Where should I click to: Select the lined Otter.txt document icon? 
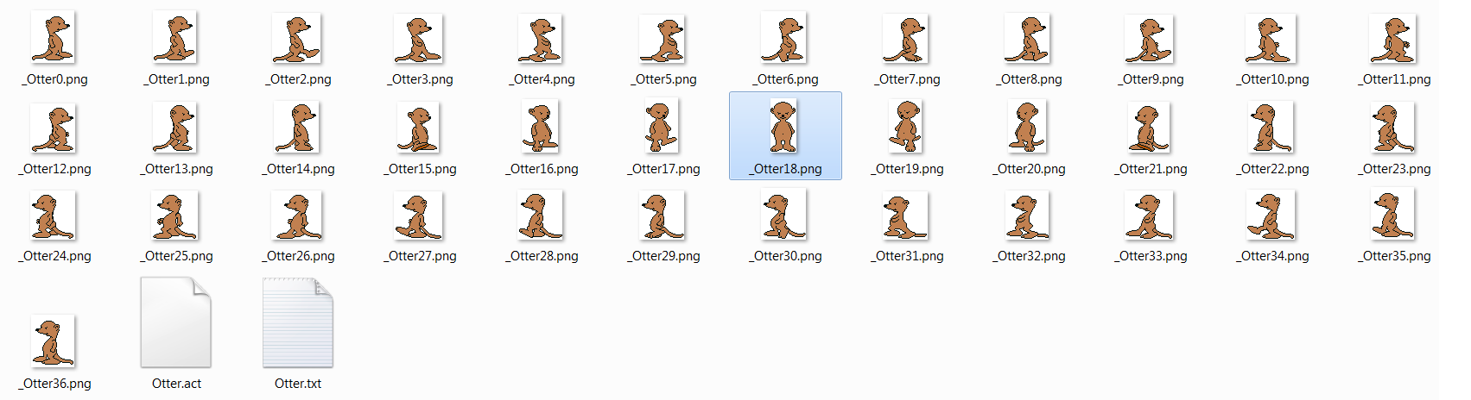coord(298,322)
